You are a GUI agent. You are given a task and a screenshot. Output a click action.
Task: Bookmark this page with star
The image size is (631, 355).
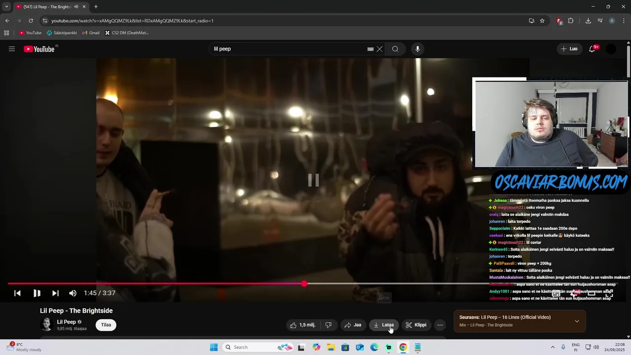tap(542, 21)
